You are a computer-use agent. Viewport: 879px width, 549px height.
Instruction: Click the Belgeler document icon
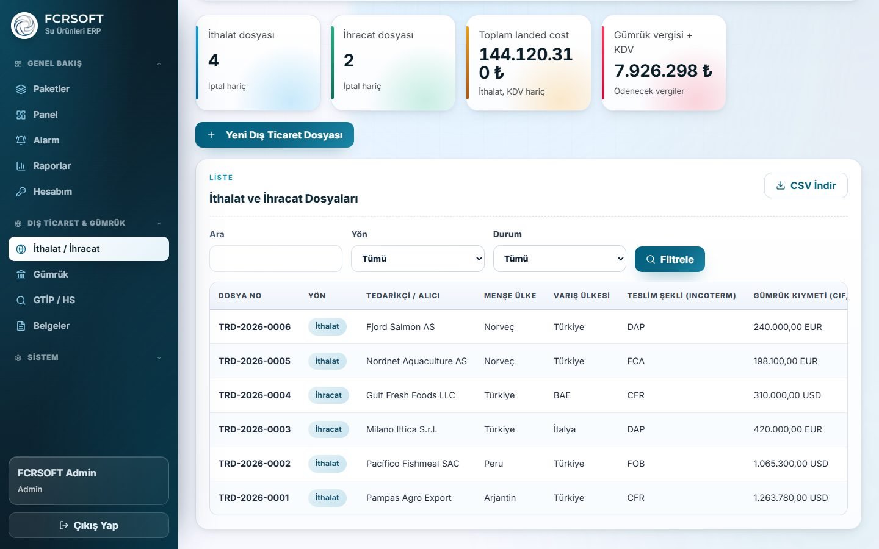point(21,326)
